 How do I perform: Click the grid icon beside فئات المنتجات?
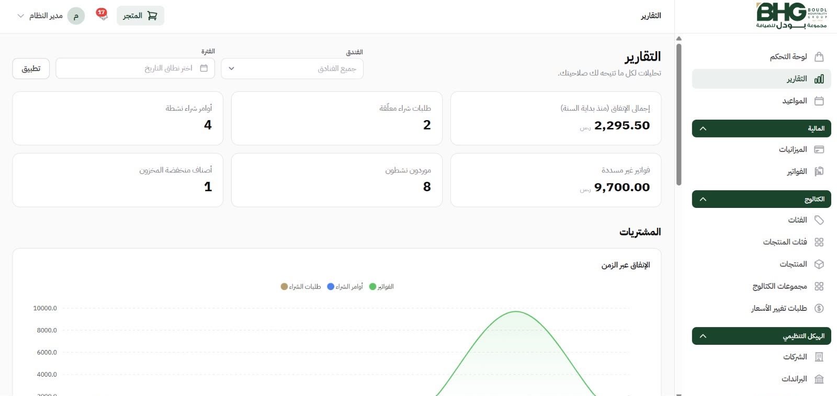click(x=819, y=242)
